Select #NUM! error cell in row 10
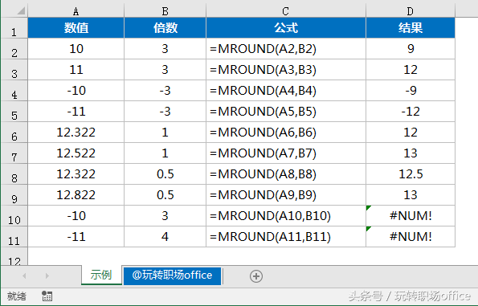This screenshot has width=478, height=306. point(411,216)
